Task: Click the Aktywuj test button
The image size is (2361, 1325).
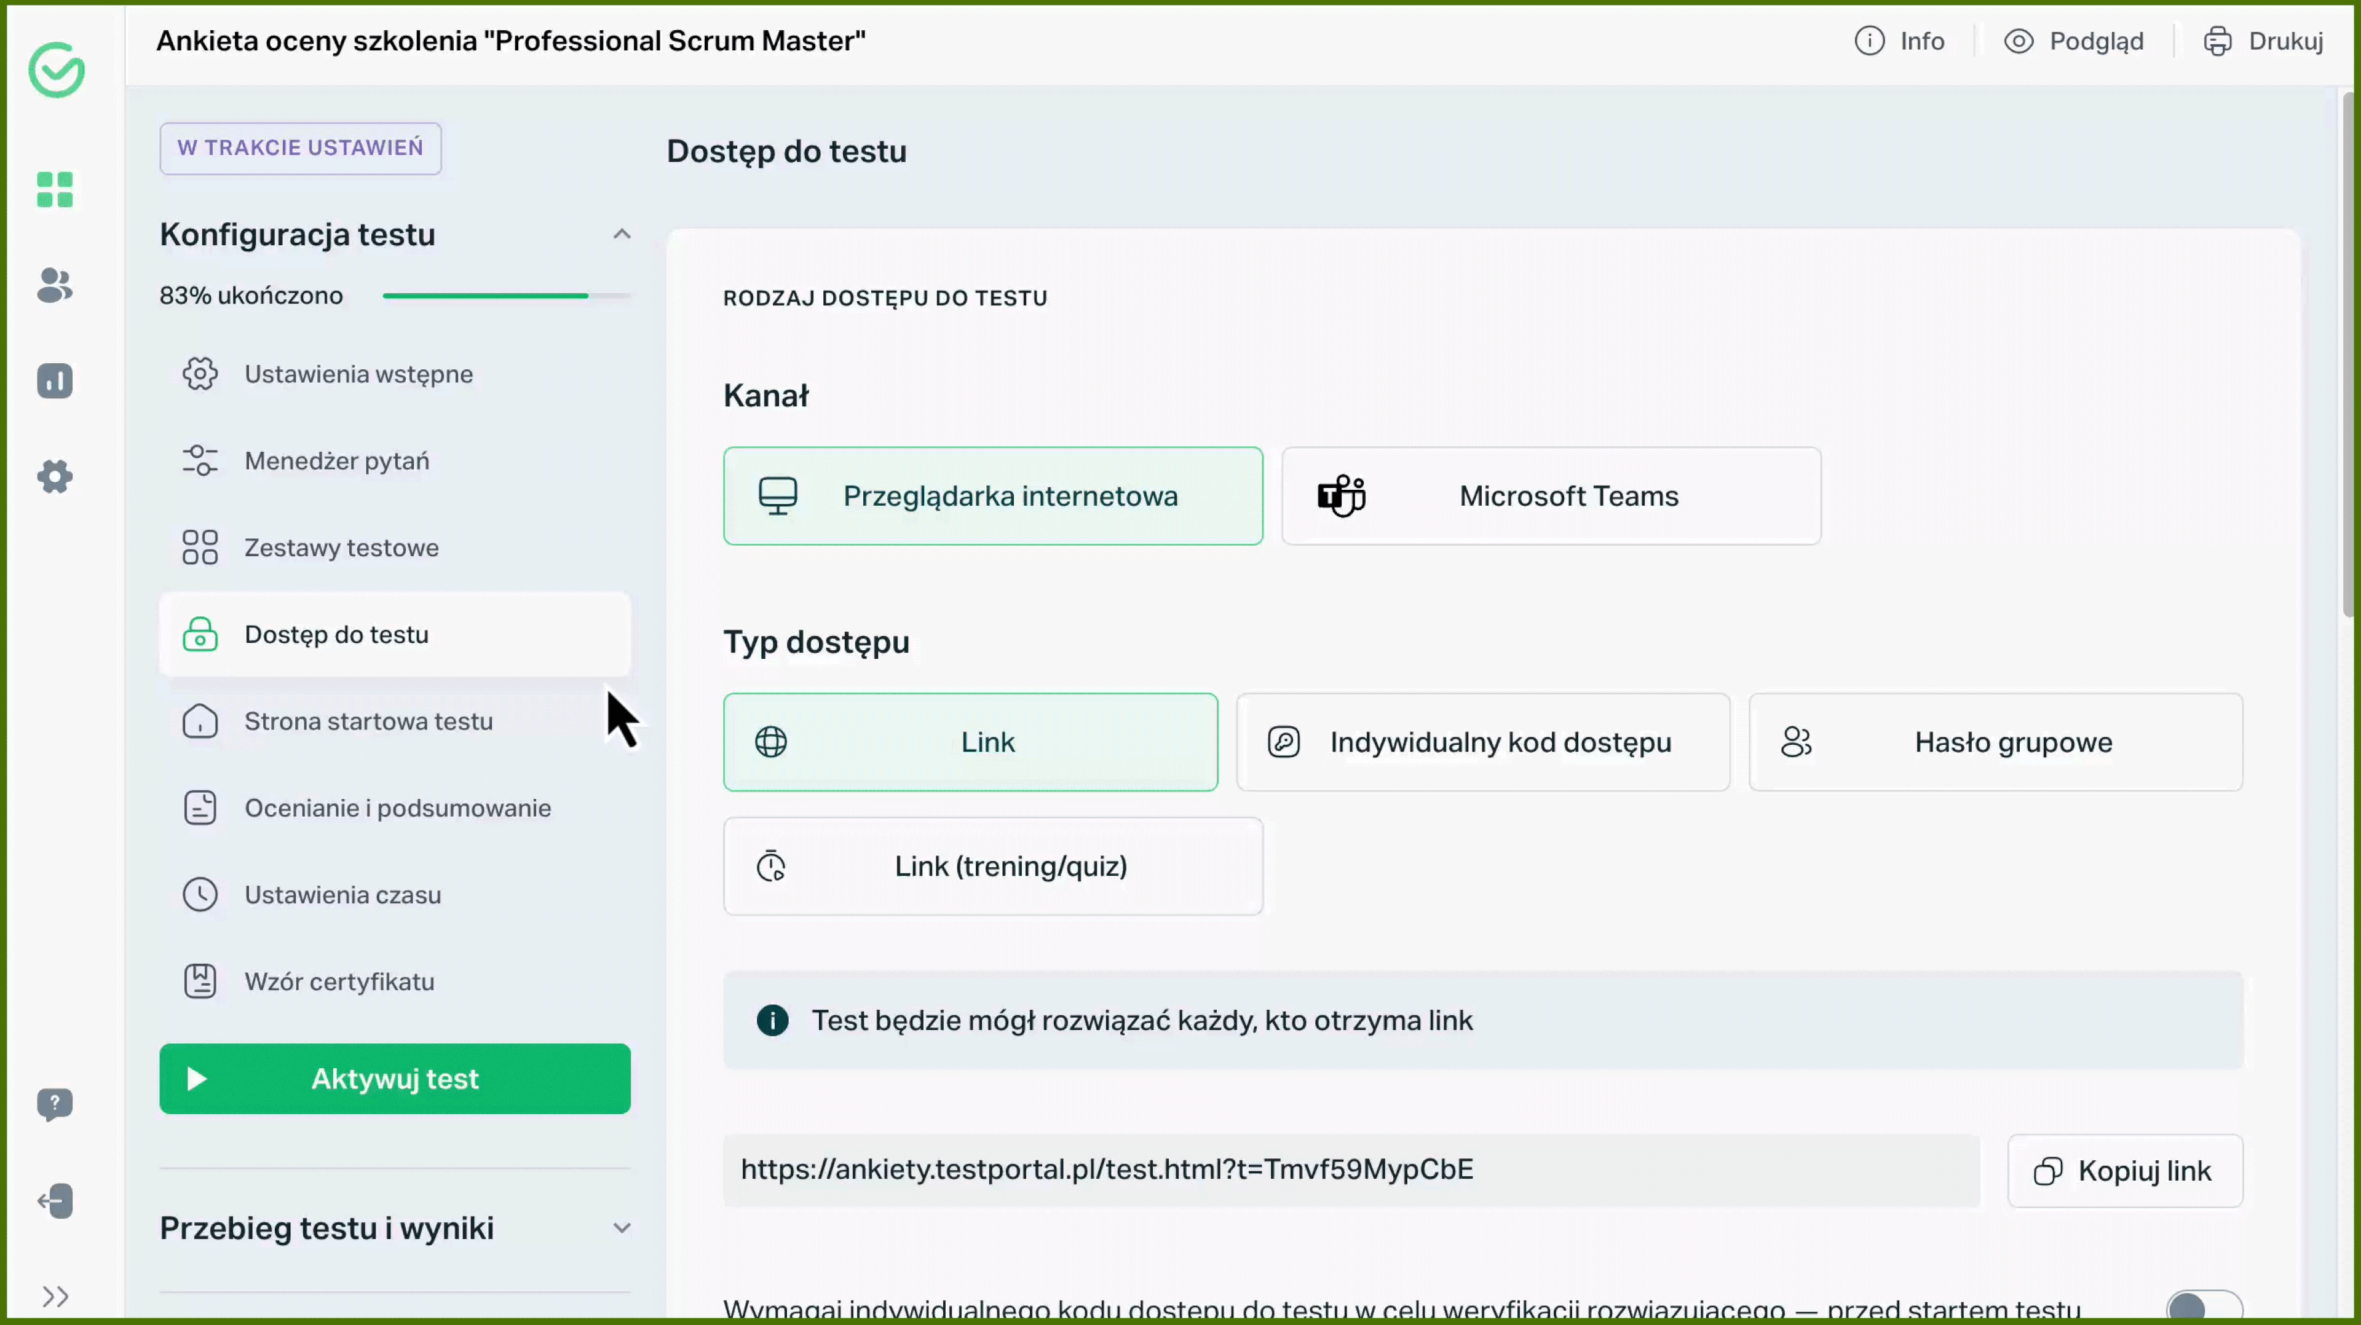Action: coord(394,1079)
